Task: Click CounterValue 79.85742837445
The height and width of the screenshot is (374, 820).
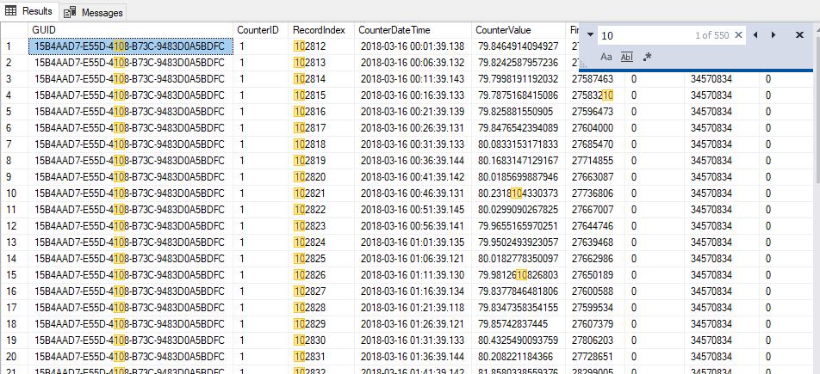Action: point(519,324)
